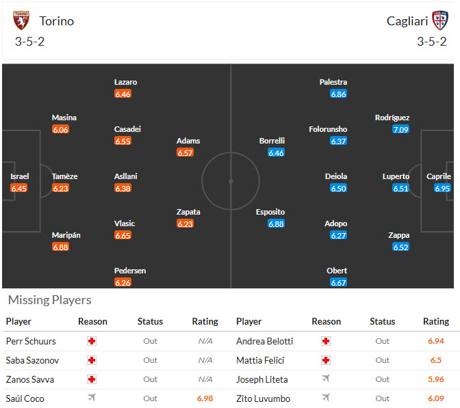Click injury icon beside Andrea Belotti

point(326,341)
